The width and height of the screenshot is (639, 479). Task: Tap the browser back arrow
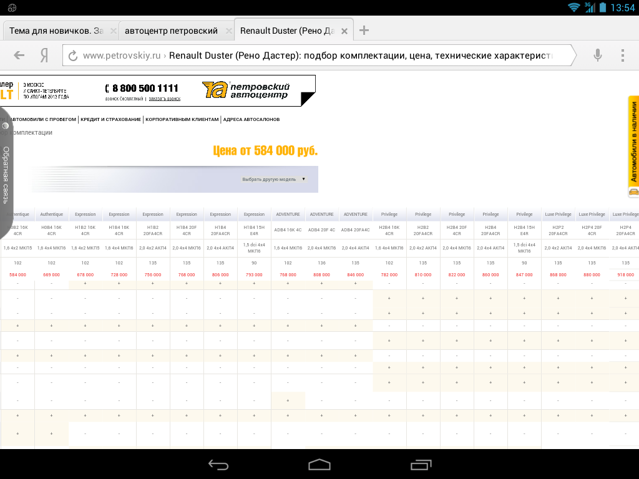[19, 55]
